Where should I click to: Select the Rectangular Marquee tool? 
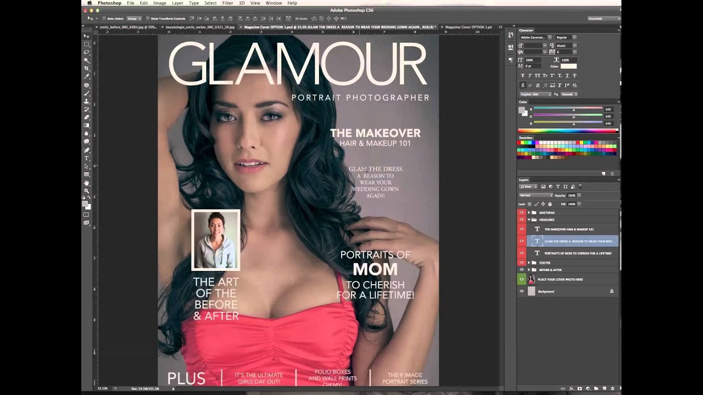[87, 44]
